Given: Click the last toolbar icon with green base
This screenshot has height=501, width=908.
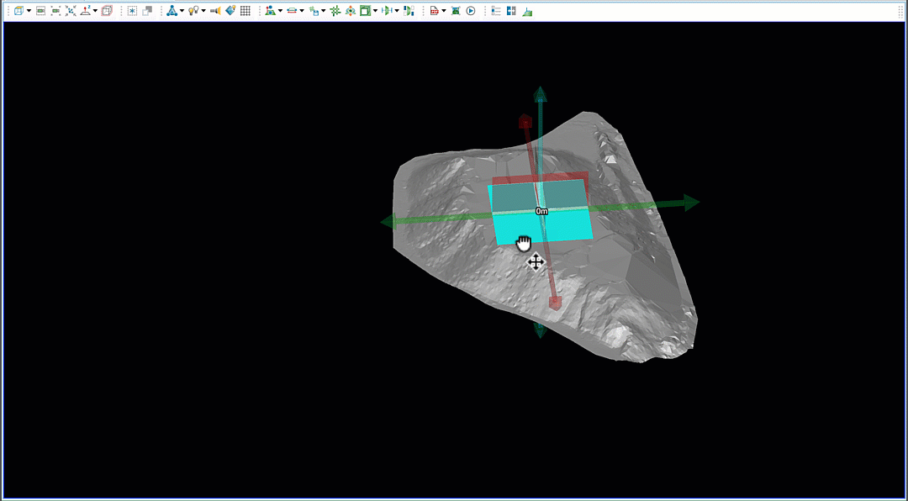Looking at the screenshot, I should point(526,11).
